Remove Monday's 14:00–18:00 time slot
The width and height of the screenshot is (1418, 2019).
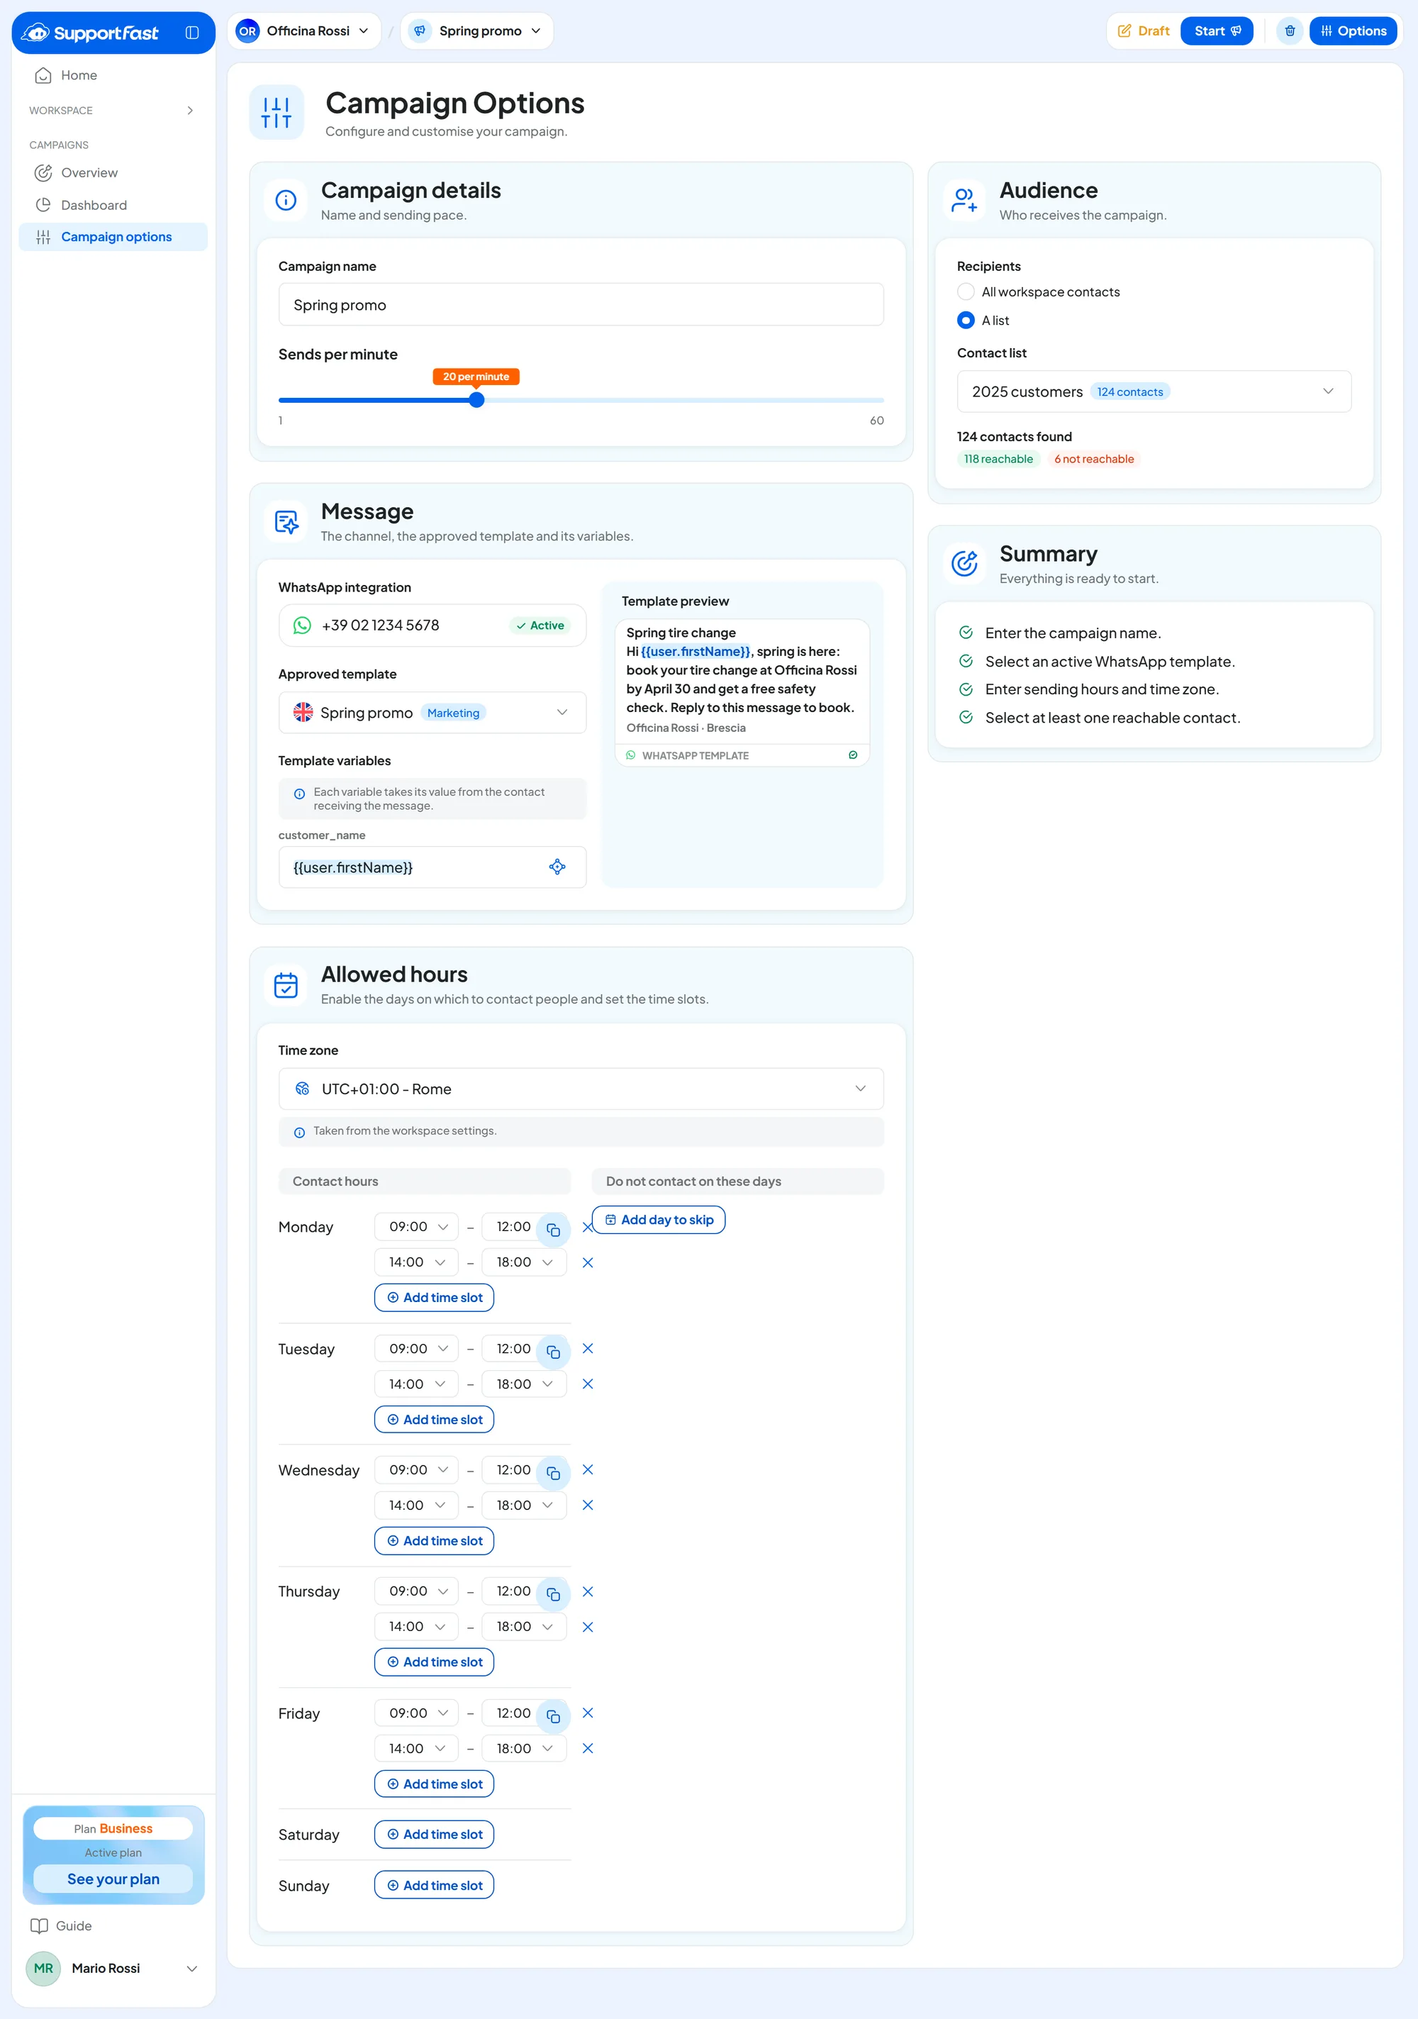(x=588, y=1263)
